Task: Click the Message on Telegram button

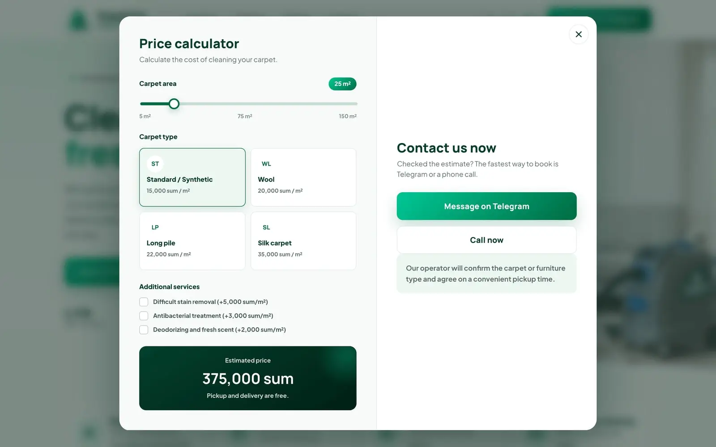Action: [486, 206]
